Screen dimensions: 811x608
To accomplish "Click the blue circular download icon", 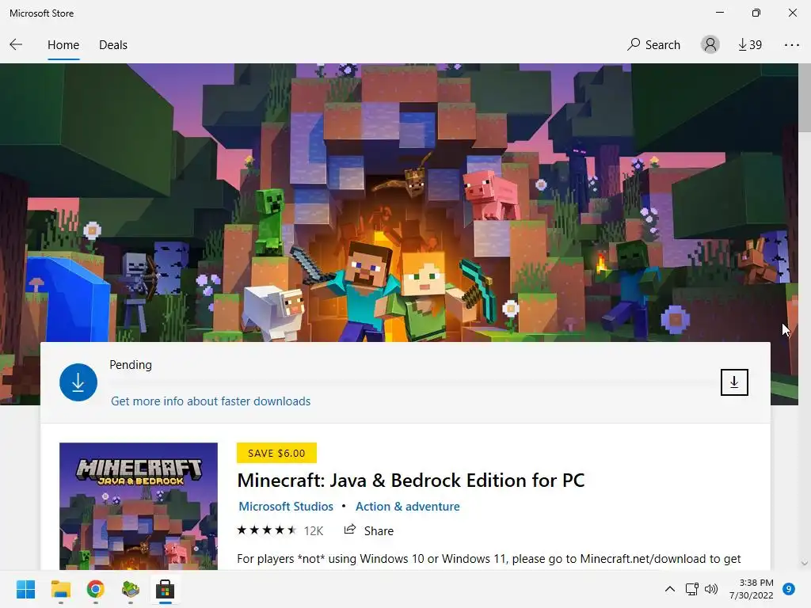I will point(78,382).
